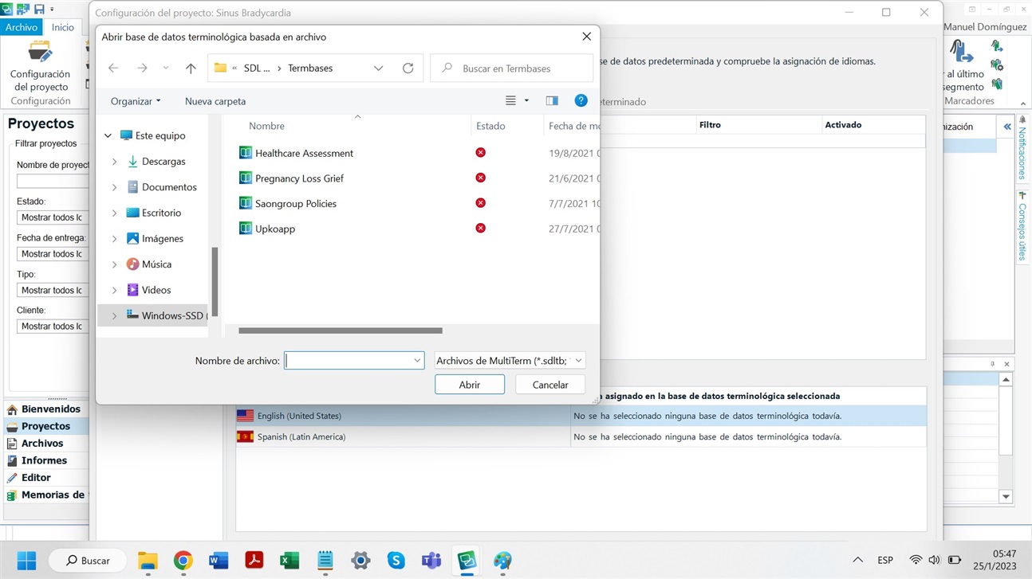Image resolution: width=1032 pixels, height=579 pixels.
Task: Refresh the Termbases folder view
Action: (408, 68)
